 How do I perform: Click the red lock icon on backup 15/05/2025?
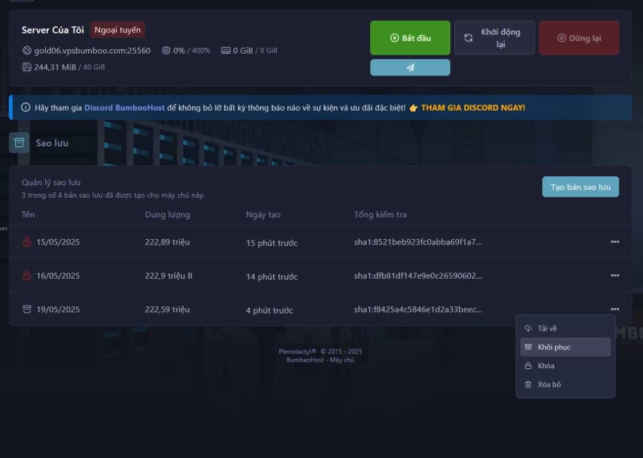click(27, 242)
